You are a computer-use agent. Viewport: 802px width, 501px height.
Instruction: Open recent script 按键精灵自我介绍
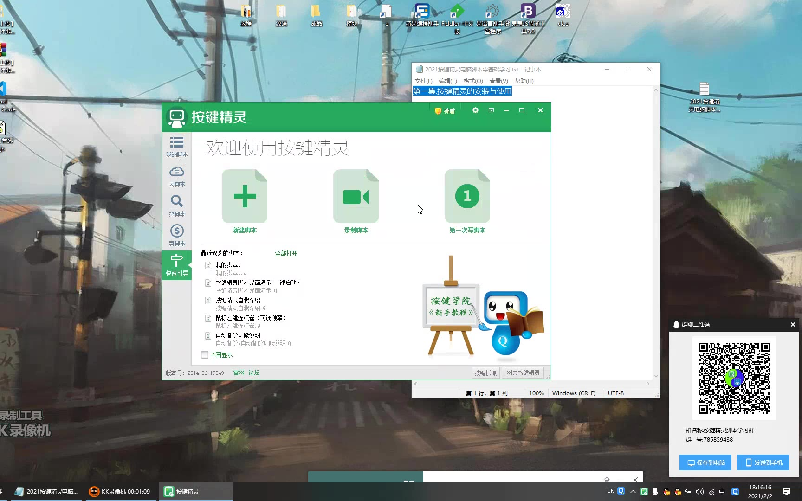click(238, 300)
